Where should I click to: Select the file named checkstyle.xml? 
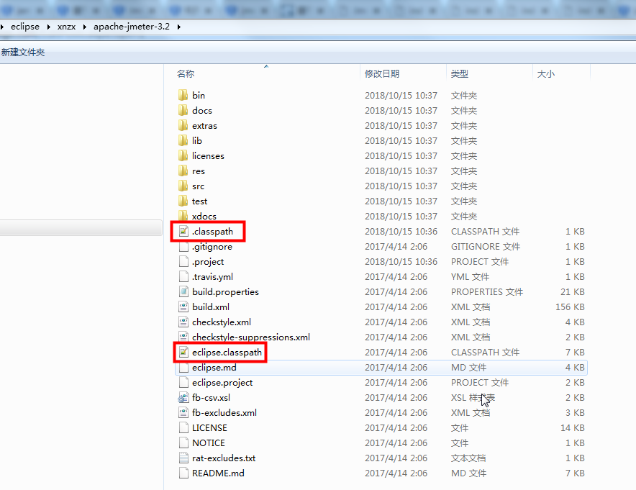tap(222, 322)
